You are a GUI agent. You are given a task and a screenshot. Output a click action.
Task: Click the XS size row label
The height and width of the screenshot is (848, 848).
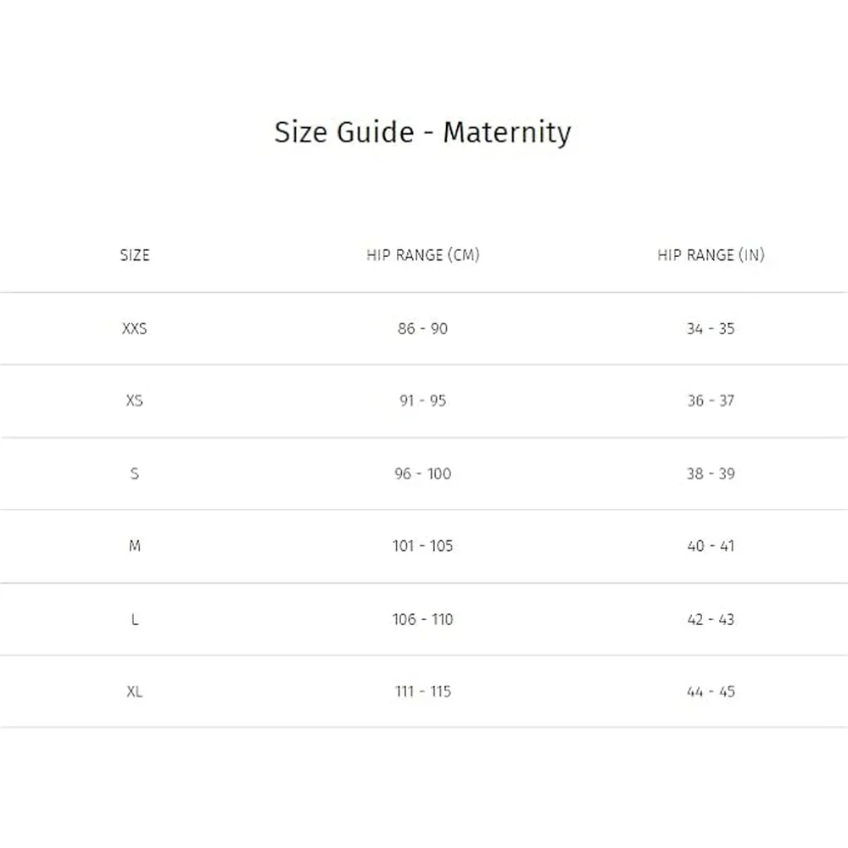tap(135, 401)
